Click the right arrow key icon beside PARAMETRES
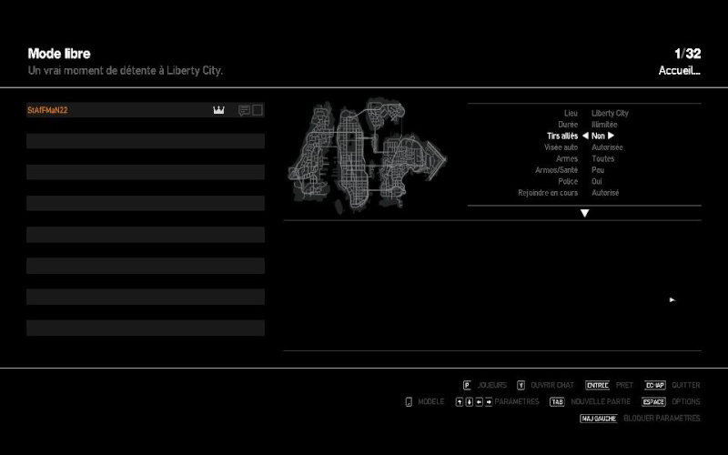Image resolution: width=728 pixels, height=455 pixels. (x=489, y=402)
